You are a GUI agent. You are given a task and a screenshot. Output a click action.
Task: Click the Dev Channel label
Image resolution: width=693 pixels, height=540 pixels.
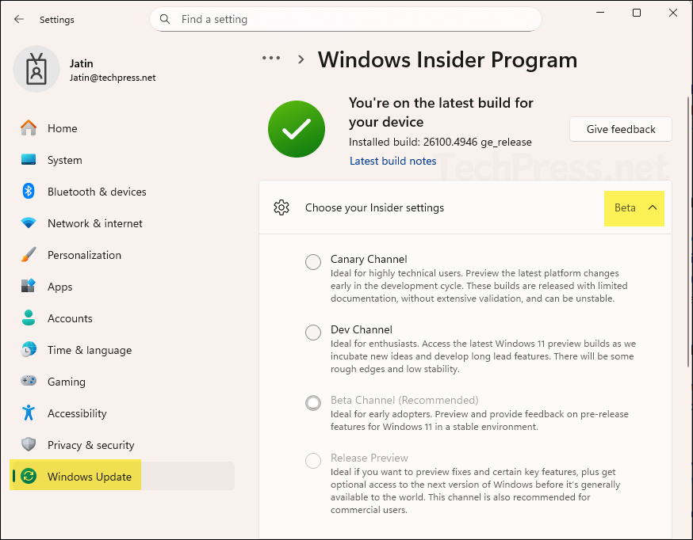point(361,329)
